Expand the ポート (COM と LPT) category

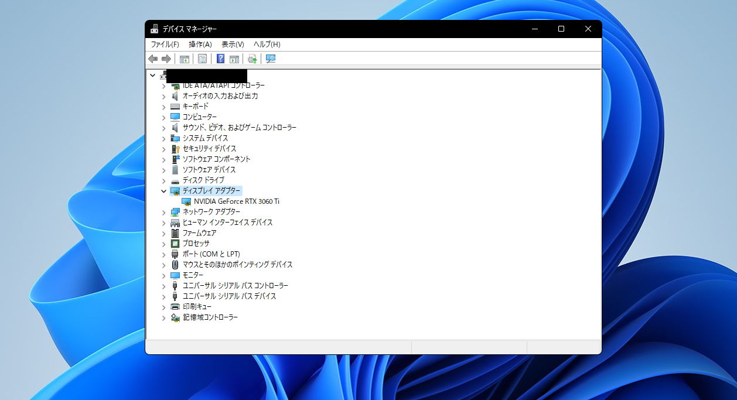click(163, 254)
